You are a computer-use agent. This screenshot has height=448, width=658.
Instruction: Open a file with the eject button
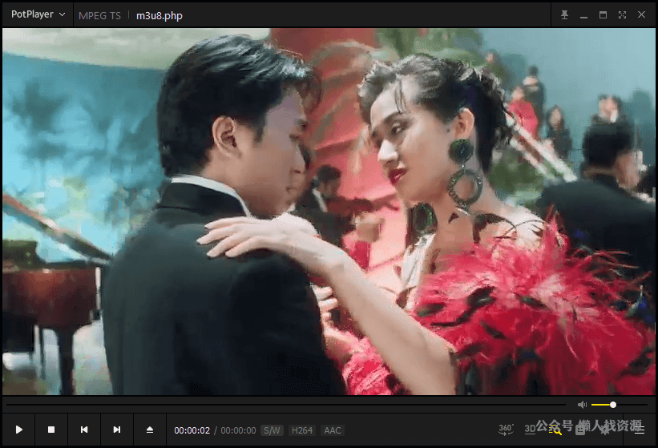point(150,430)
